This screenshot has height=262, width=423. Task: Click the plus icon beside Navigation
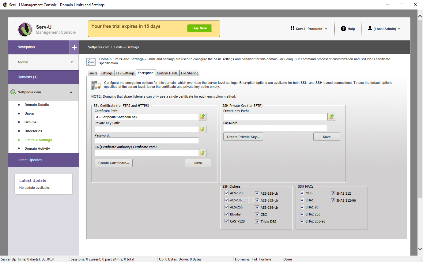[x=74, y=47]
